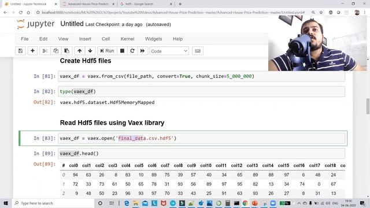Image resolution: width=370 pixels, height=208 pixels.
Task: Bookmark this page with star icon
Action: pyautogui.click(x=321, y=13)
